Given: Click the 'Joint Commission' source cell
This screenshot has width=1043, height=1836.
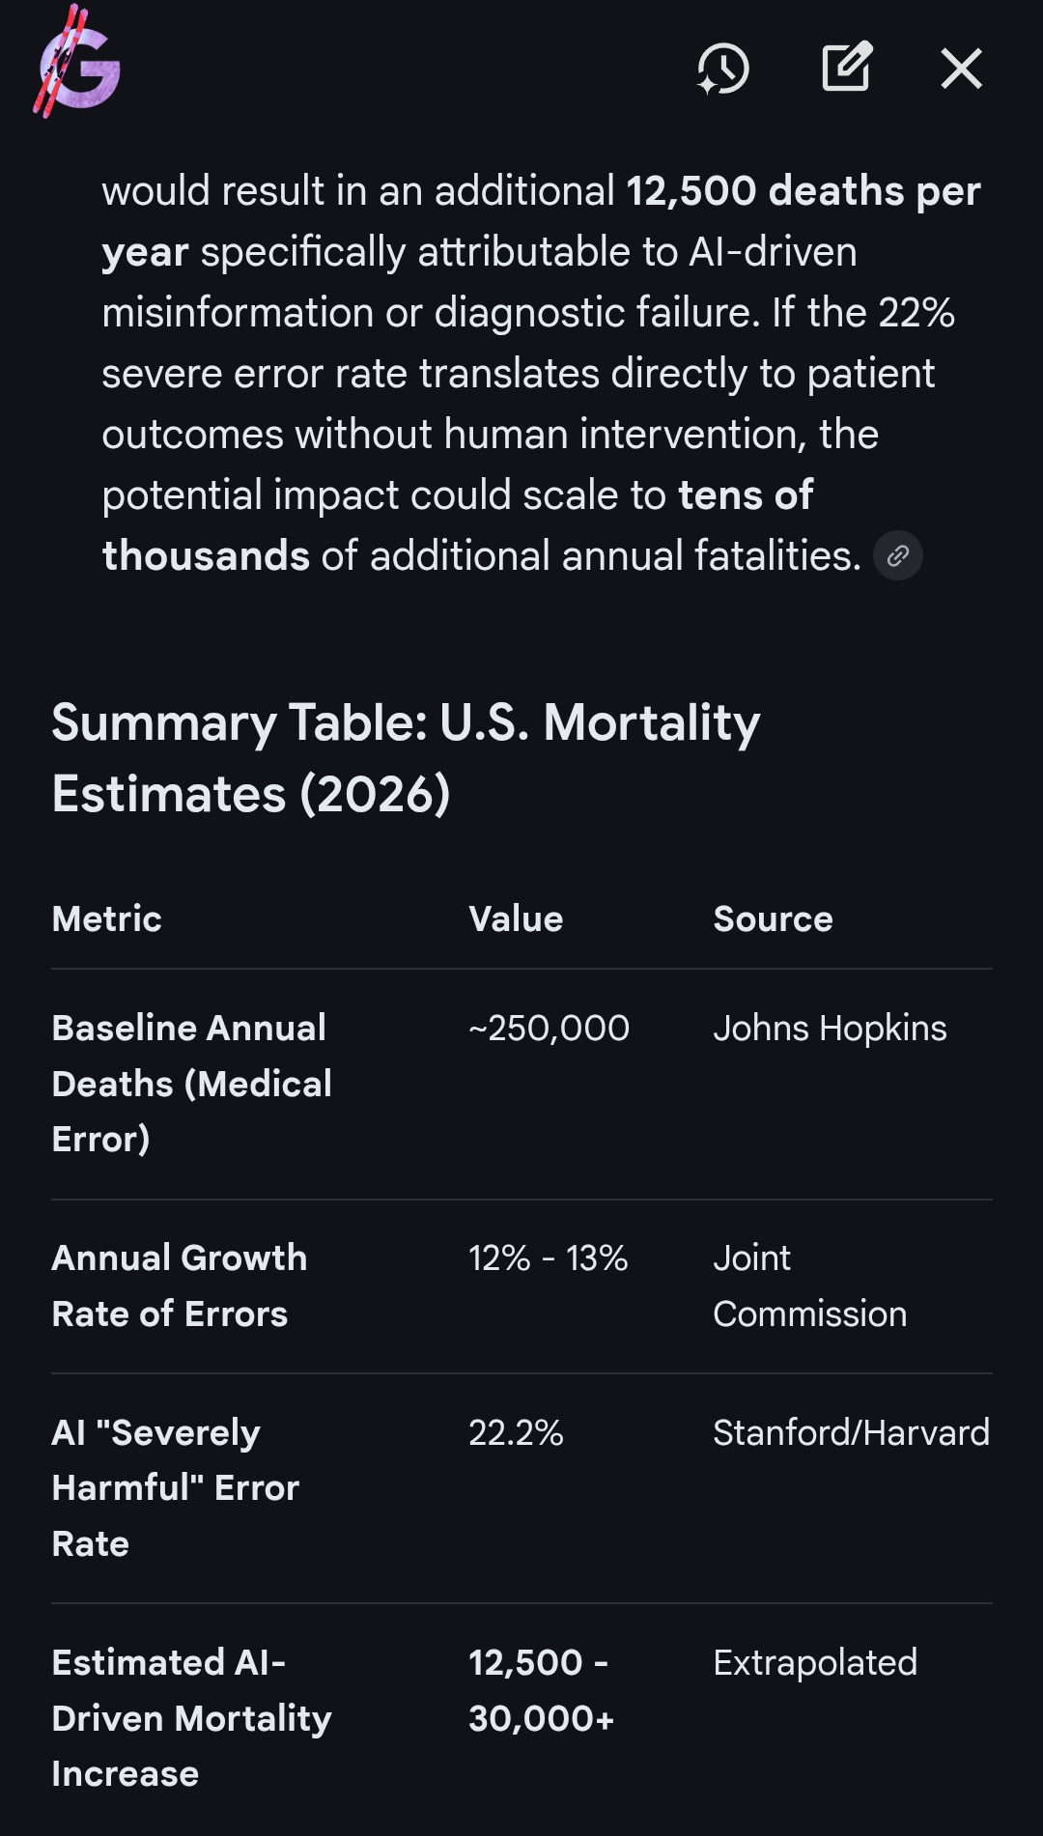Looking at the screenshot, I should point(809,1285).
